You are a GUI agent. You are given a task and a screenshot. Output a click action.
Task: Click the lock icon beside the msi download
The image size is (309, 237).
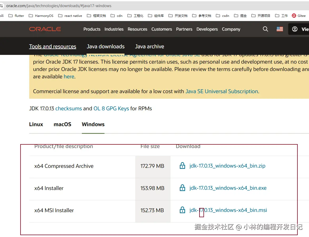click(182, 210)
